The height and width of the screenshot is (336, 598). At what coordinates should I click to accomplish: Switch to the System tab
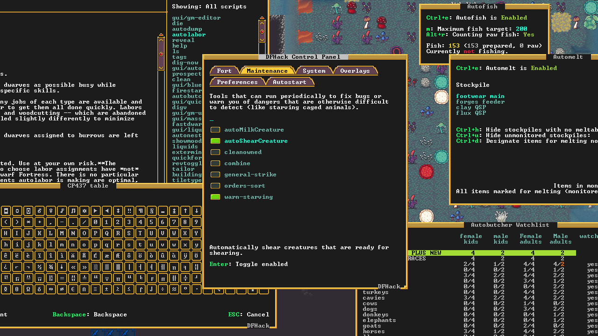tap(313, 70)
